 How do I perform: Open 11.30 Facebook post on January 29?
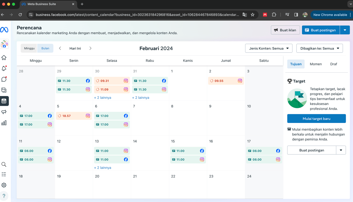(74, 81)
